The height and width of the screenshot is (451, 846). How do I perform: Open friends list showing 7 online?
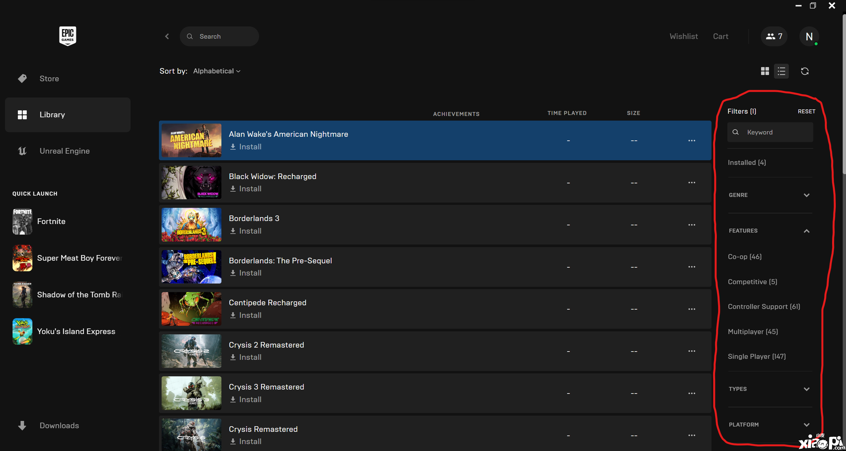click(774, 36)
